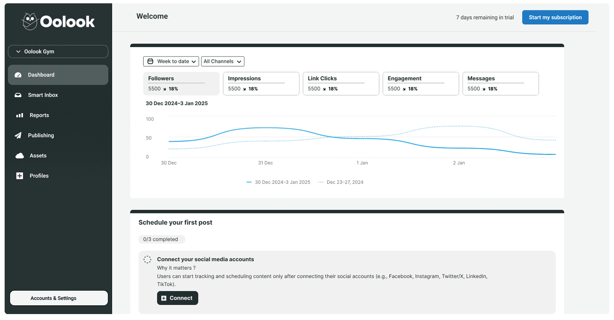Image resolution: width=614 pixels, height=320 pixels.
Task: Toggle the current period legend series
Action: 278,182
